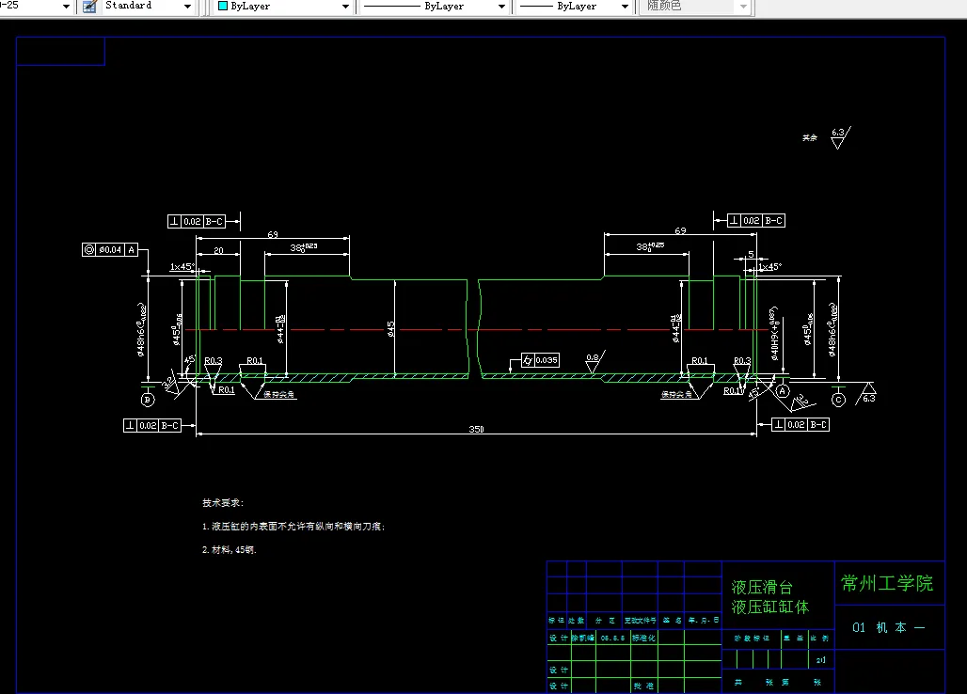The height and width of the screenshot is (694, 967).
Task: Select the 0.8 surface roughness symbol
Action: pyautogui.click(x=594, y=362)
